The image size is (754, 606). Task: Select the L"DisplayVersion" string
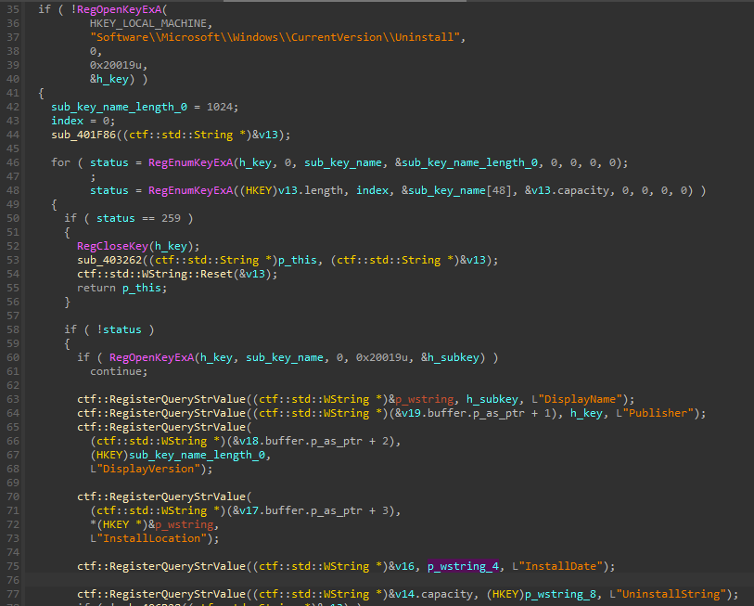click(x=146, y=470)
